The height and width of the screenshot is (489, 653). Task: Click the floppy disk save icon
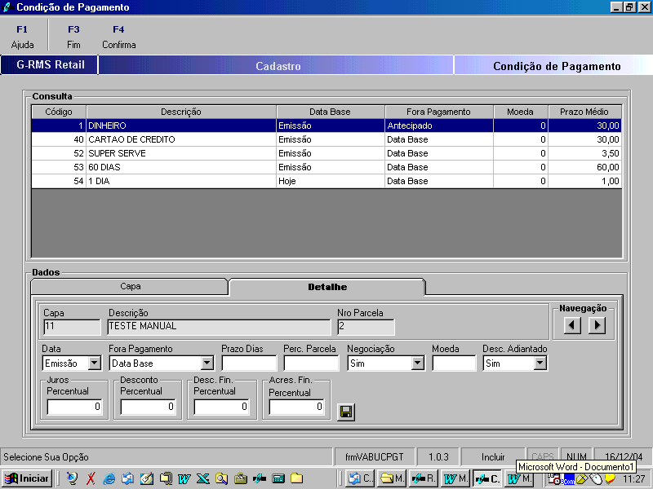[x=346, y=412]
